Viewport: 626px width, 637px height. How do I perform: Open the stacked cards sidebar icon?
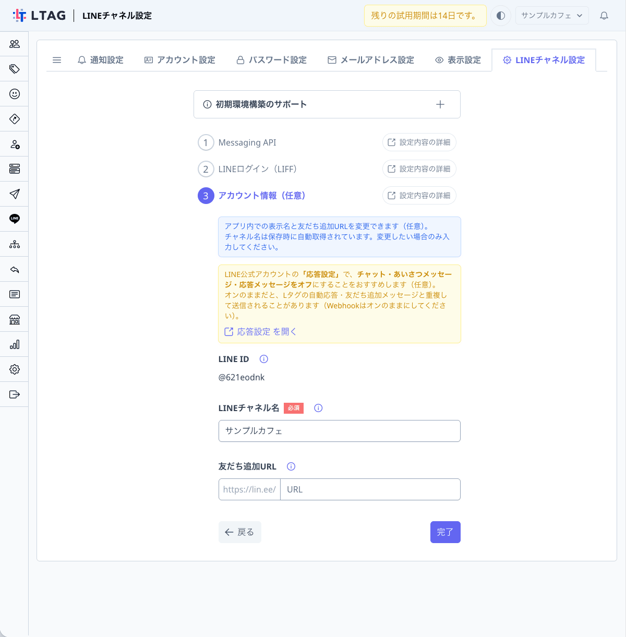(x=15, y=169)
